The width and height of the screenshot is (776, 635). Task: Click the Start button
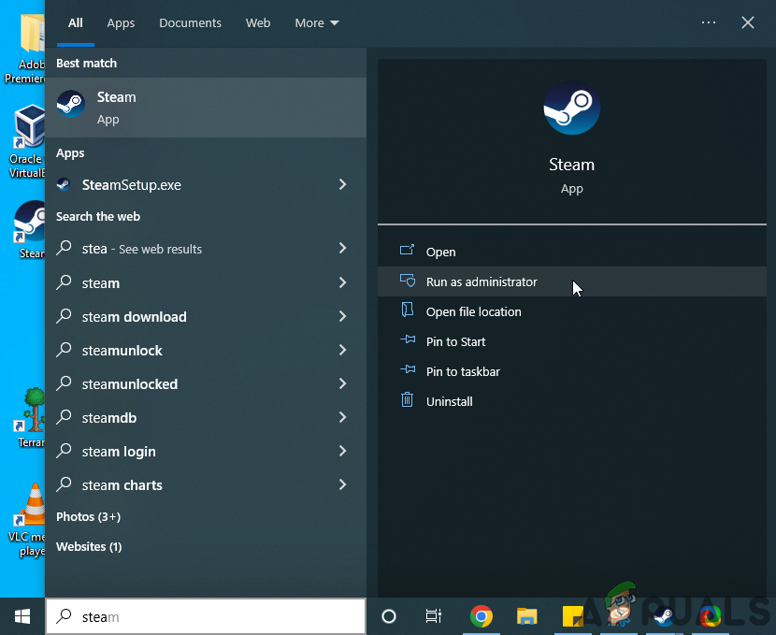click(x=21, y=616)
